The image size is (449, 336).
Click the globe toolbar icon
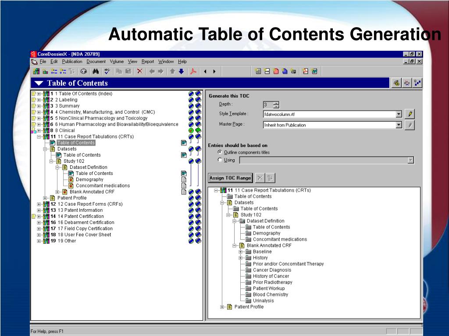[x=83, y=71]
